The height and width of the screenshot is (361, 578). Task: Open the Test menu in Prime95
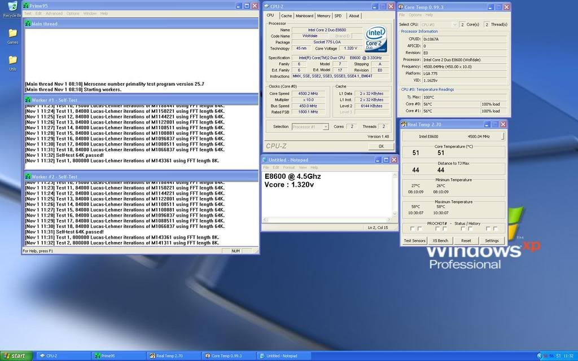28,14
